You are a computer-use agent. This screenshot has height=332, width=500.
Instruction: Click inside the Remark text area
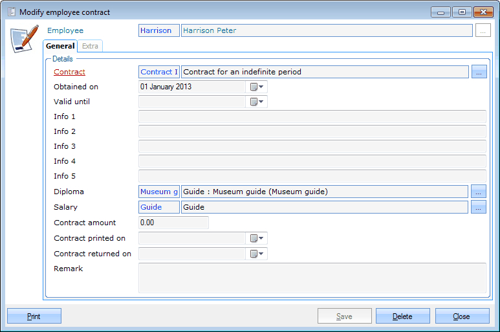click(312, 278)
